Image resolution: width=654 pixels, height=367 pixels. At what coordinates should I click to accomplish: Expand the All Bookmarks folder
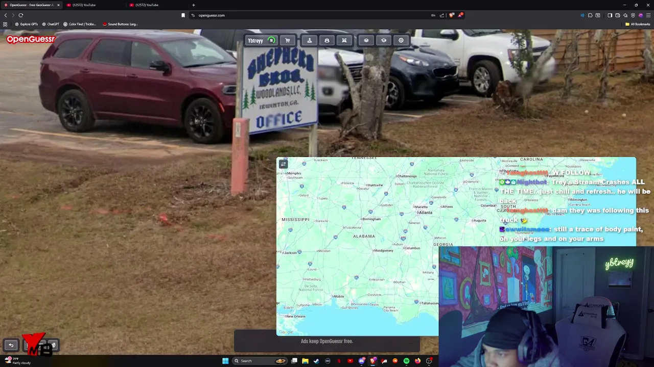638,24
